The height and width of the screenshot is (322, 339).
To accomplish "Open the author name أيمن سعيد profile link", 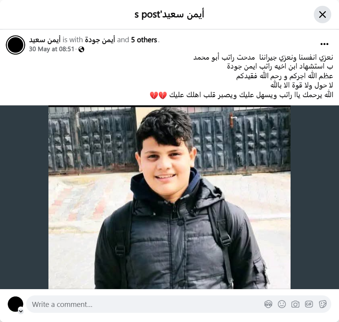I will coord(45,40).
